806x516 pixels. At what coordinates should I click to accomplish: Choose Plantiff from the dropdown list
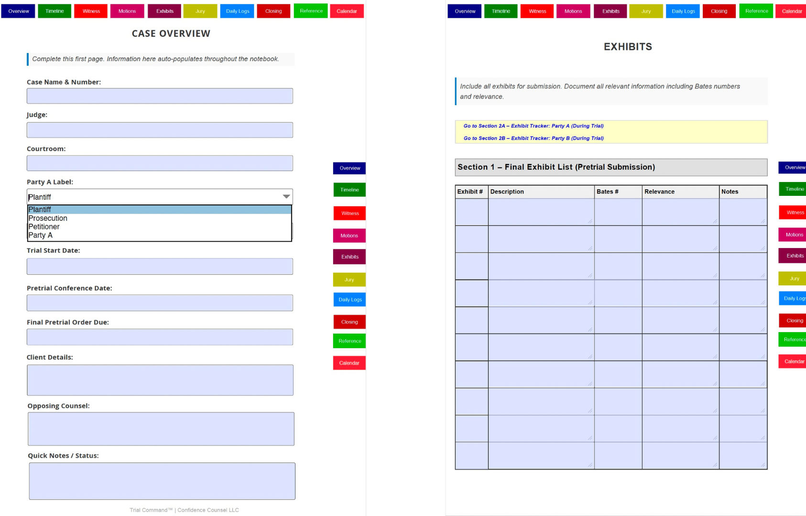click(159, 210)
